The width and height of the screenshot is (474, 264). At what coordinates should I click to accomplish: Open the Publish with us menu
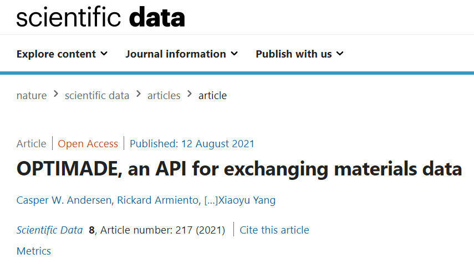coord(299,54)
